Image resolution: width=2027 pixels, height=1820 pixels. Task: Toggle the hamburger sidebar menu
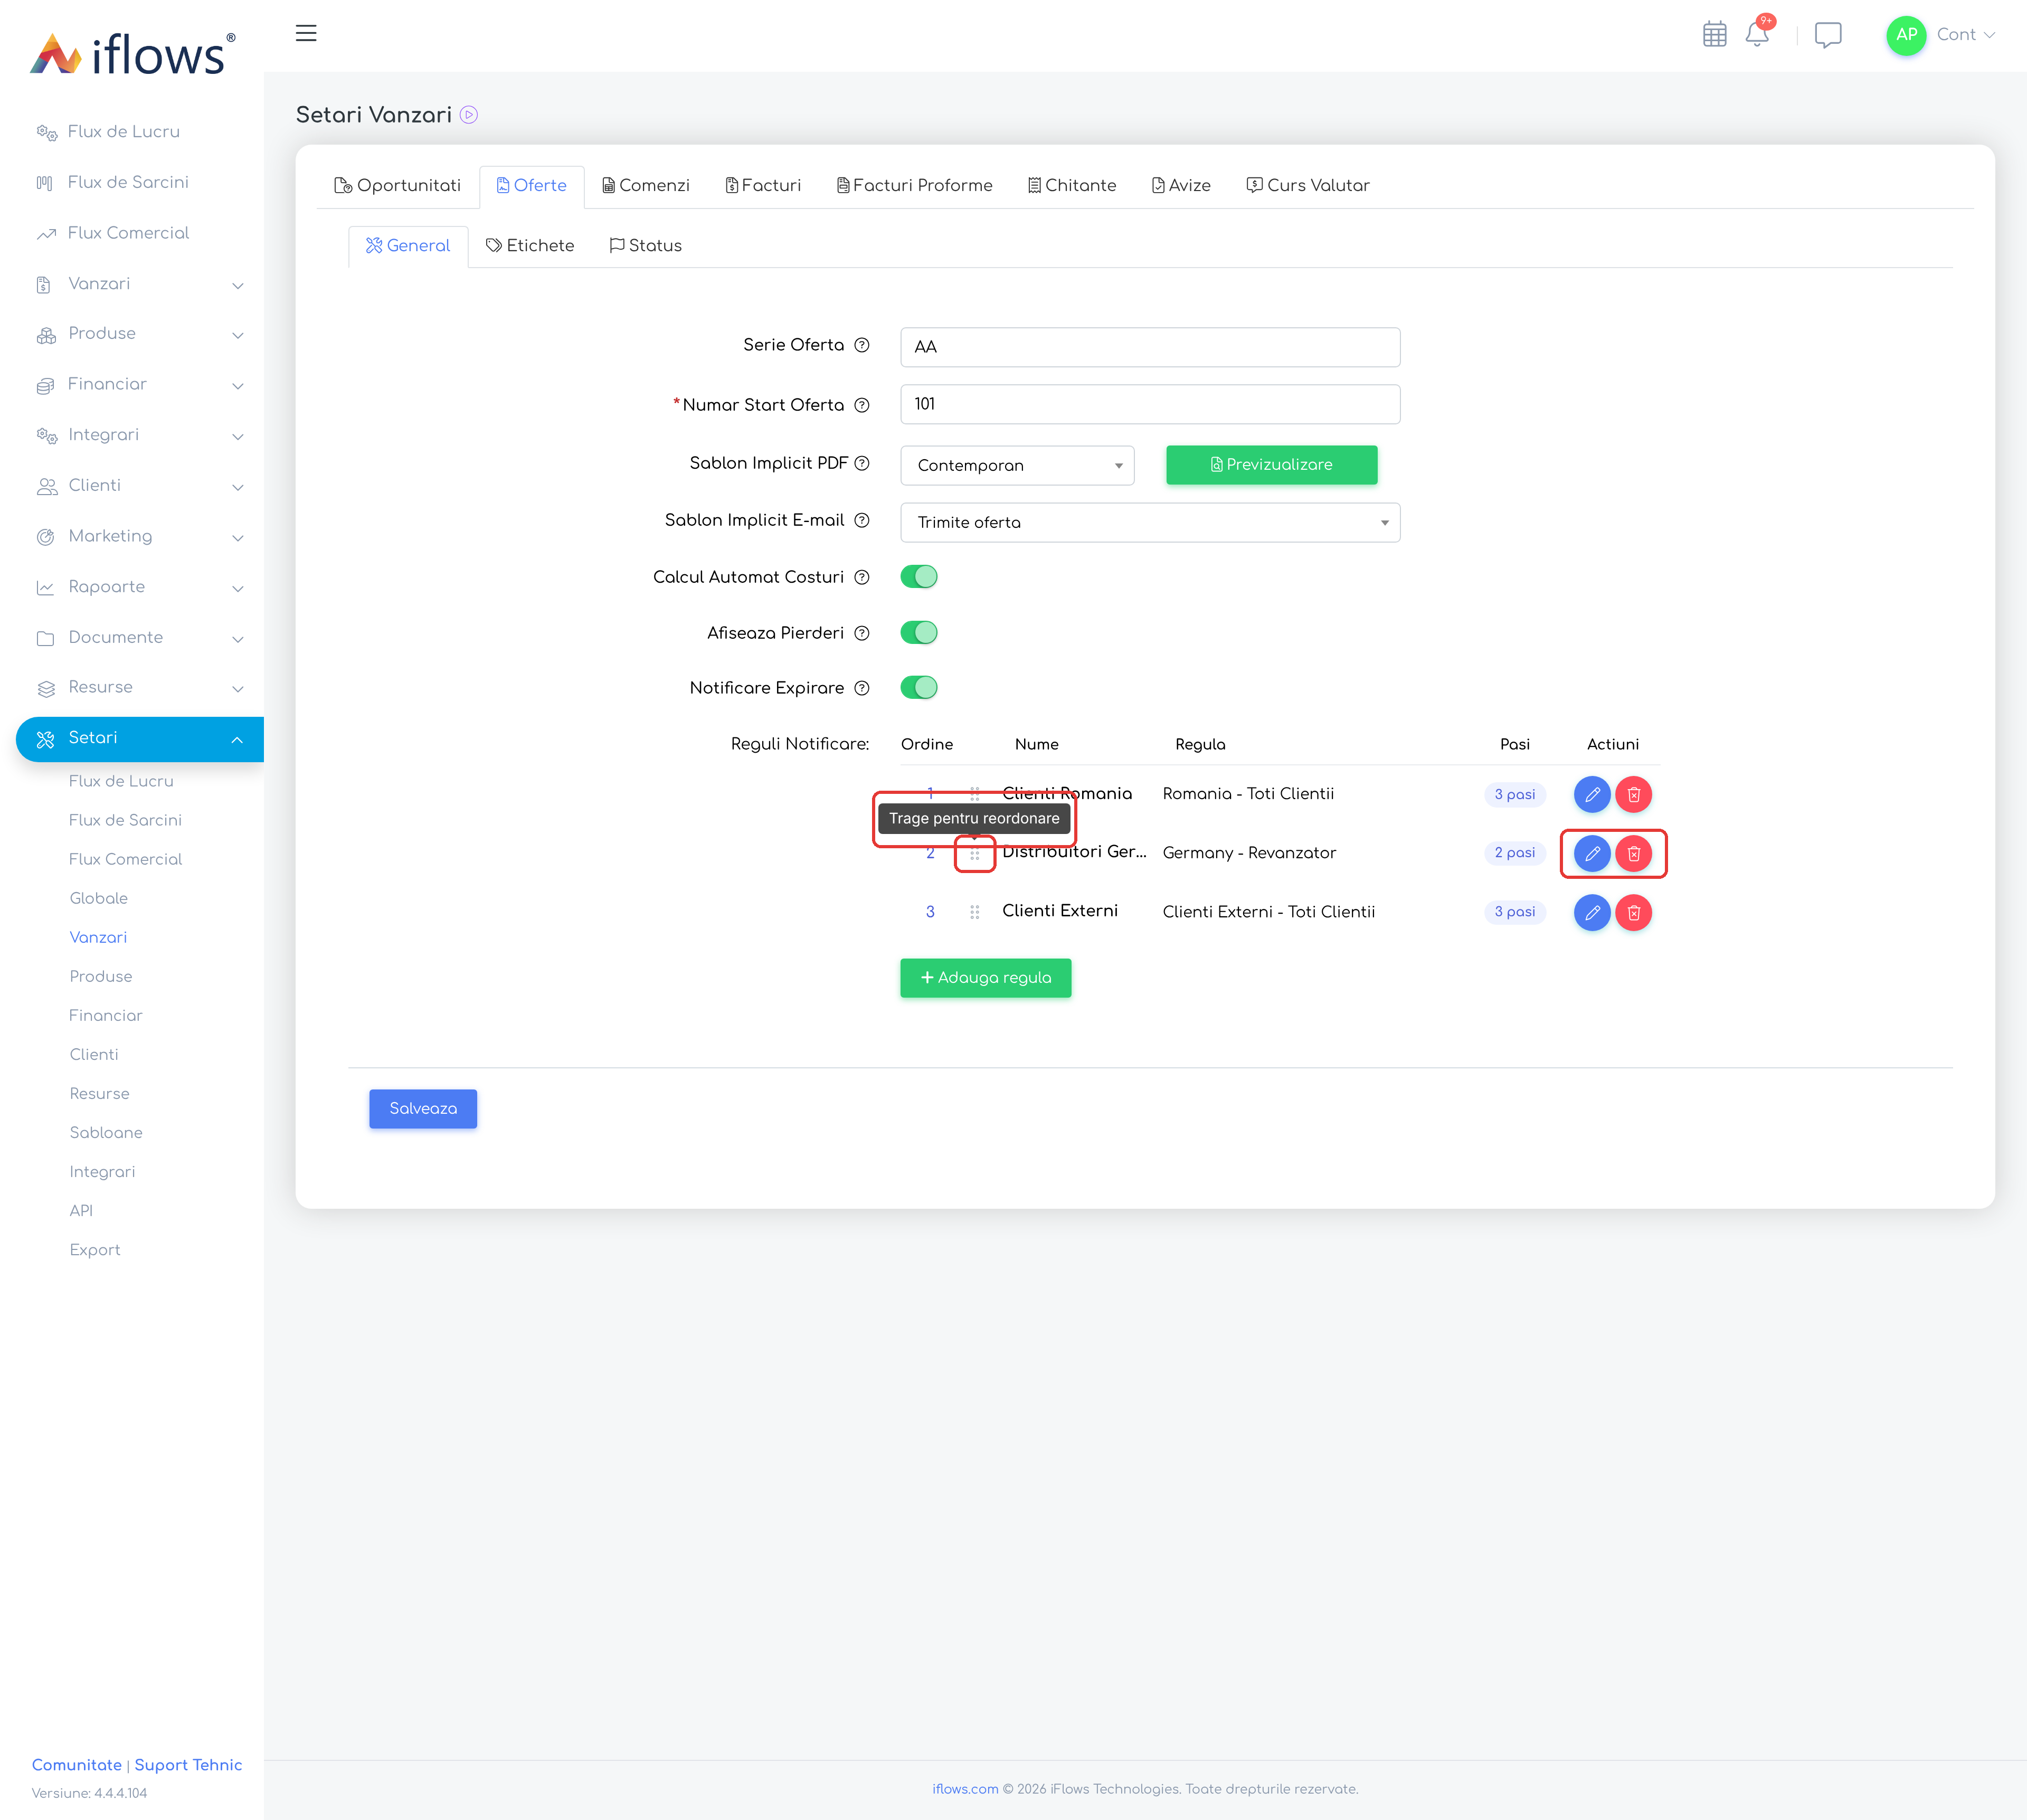(306, 33)
